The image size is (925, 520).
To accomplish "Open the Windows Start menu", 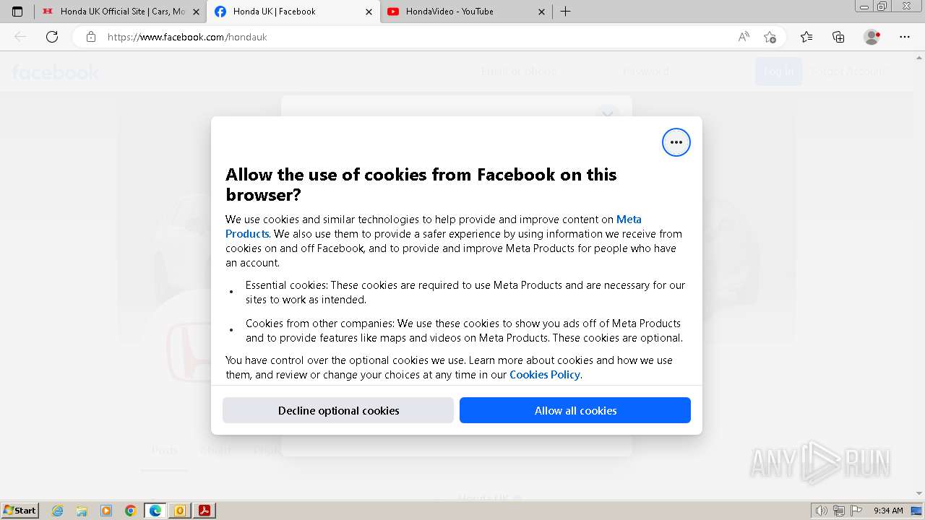I will coord(20,511).
